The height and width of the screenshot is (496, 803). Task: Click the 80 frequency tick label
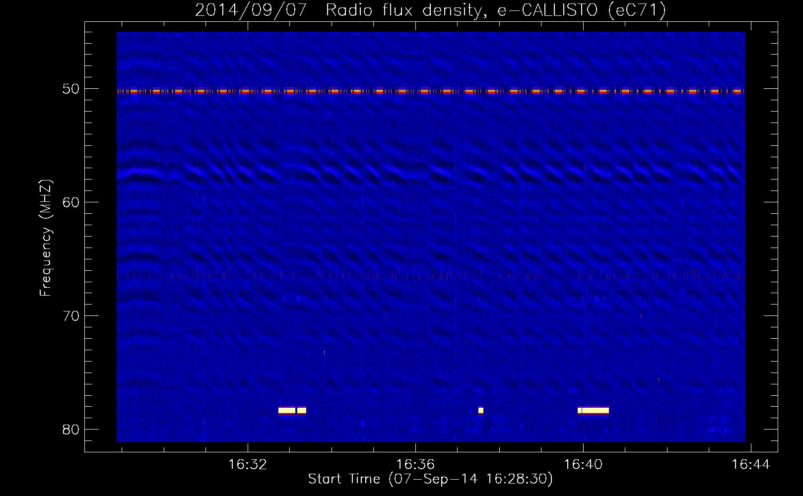coord(71,430)
